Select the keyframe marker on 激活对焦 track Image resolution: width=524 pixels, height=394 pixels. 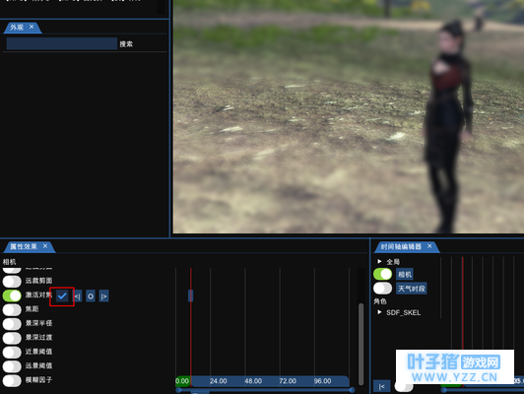point(190,295)
